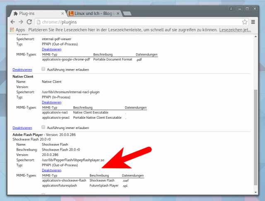The height and width of the screenshot is (201, 265).
Task: Enable 'Ausführung immer erlauben' above Native Client heading
Action: point(44,69)
